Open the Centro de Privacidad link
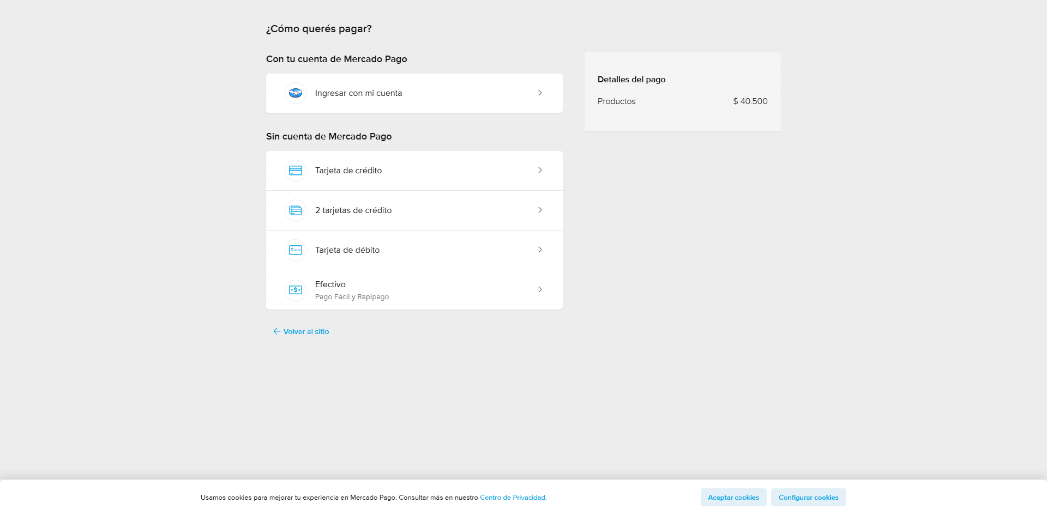1047x515 pixels. [x=513, y=498]
